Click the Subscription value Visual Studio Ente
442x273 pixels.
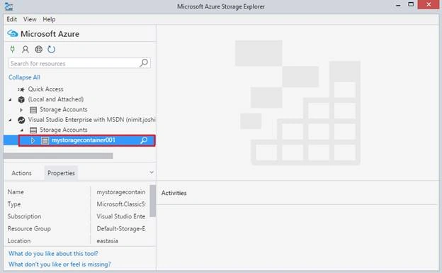pos(121,216)
